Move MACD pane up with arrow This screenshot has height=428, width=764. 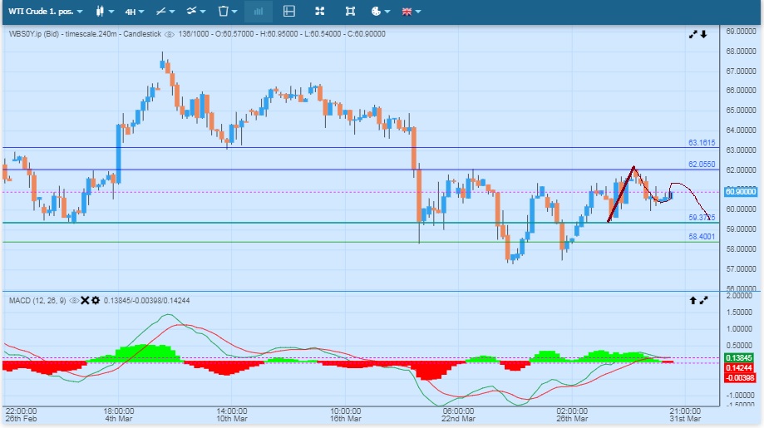(x=693, y=300)
